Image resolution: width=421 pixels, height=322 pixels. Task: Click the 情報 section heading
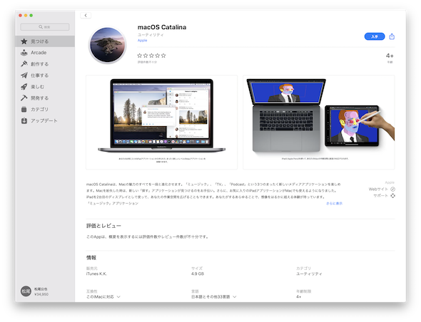91,258
